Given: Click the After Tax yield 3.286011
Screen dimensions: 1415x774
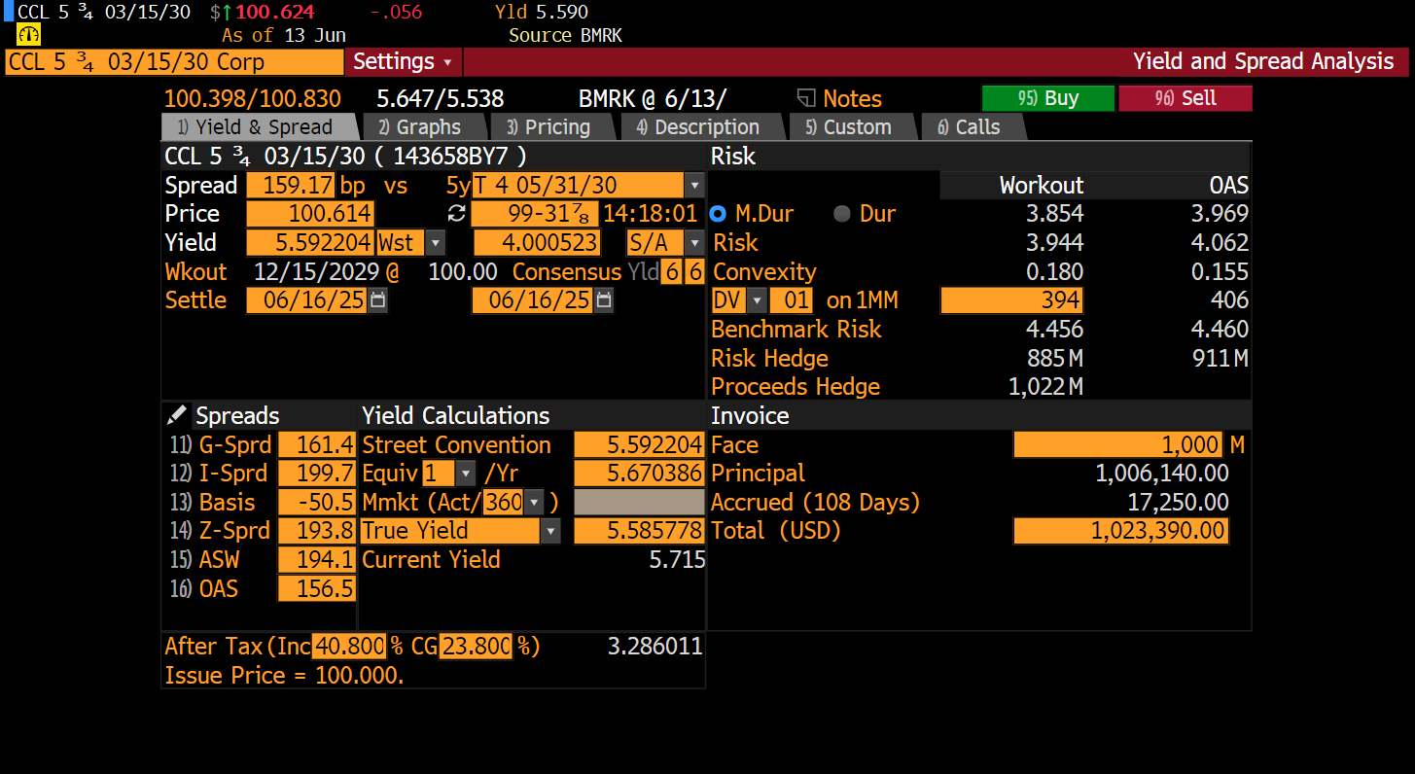Looking at the screenshot, I should click(x=655, y=647).
